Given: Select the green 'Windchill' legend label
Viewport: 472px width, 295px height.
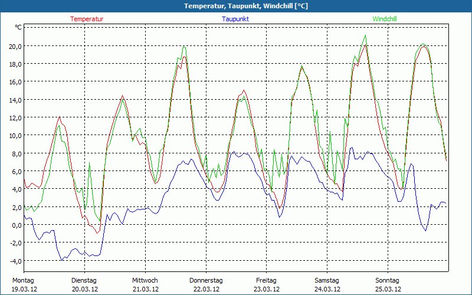Looking at the screenshot, I should (x=385, y=19).
